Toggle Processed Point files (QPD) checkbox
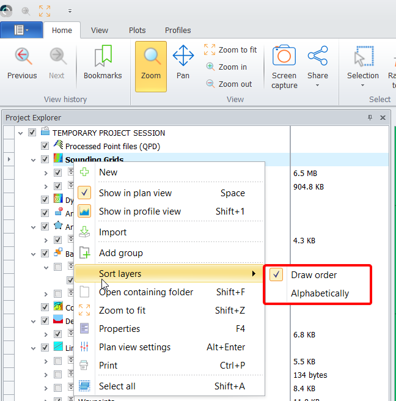This screenshot has height=401, width=396. coord(45,146)
